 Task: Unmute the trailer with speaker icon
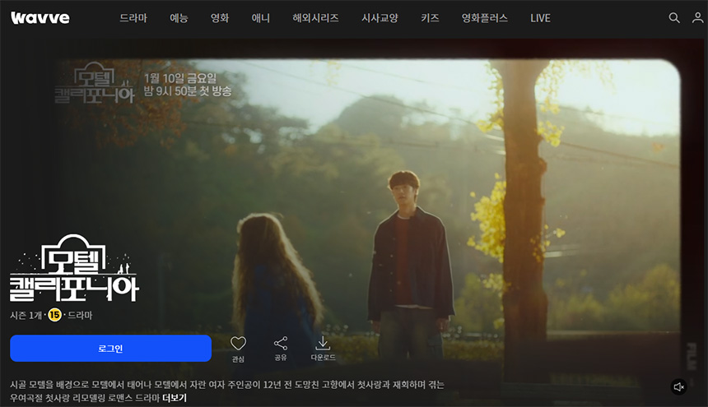678,386
